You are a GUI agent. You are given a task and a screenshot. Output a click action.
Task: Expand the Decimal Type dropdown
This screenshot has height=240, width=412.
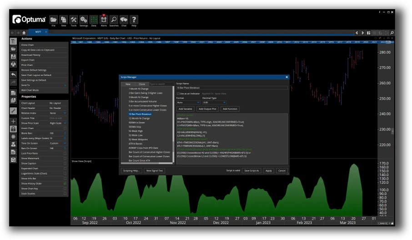click(x=214, y=102)
